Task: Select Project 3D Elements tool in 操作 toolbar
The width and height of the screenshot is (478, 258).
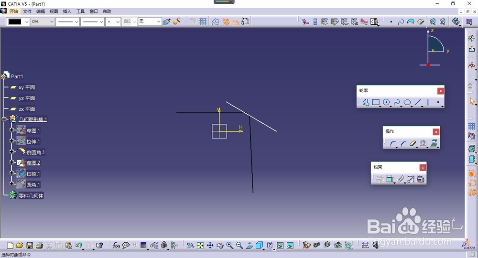Action: click(x=434, y=143)
